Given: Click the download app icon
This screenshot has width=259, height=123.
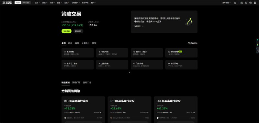Looking at the screenshot, I should (x=242, y=3).
